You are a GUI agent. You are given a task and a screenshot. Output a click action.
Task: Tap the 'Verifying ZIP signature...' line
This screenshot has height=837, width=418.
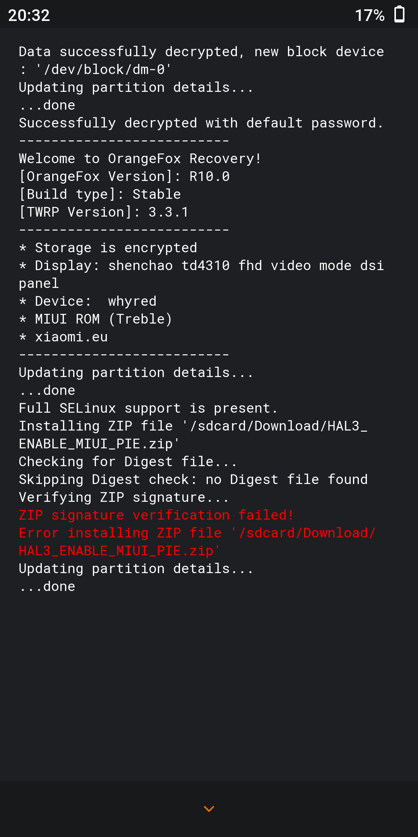pyautogui.click(x=124, y=497)
